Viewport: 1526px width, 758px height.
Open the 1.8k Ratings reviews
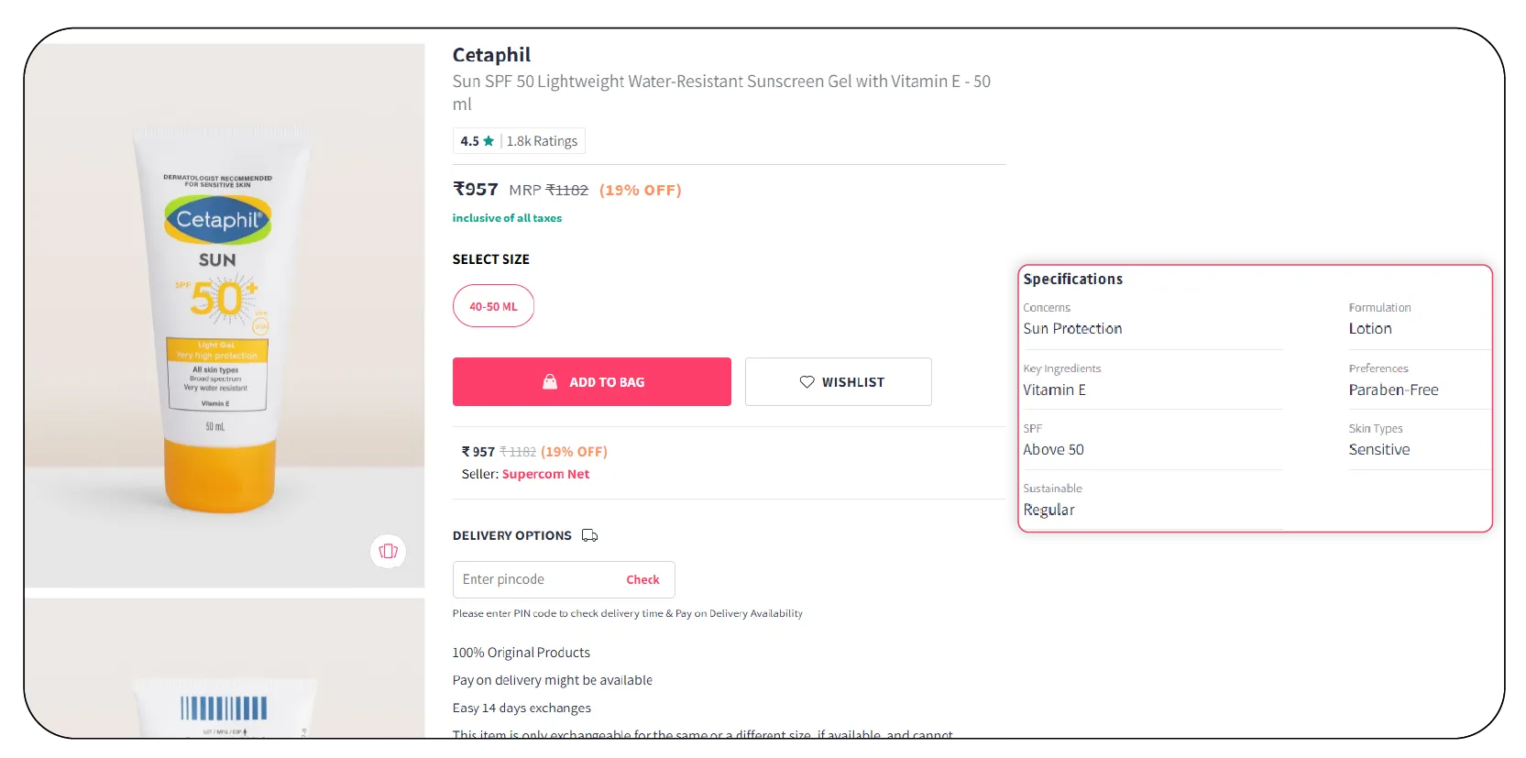542,141
